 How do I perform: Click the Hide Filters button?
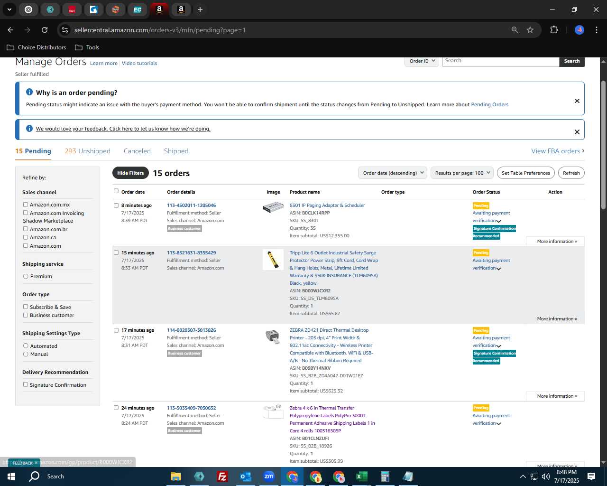point(130,173)
